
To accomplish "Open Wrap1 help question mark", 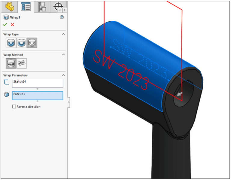I will pos(62,17).
